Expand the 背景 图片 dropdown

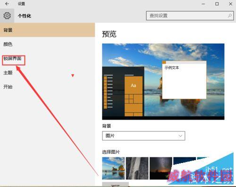(x=143, y=136)
